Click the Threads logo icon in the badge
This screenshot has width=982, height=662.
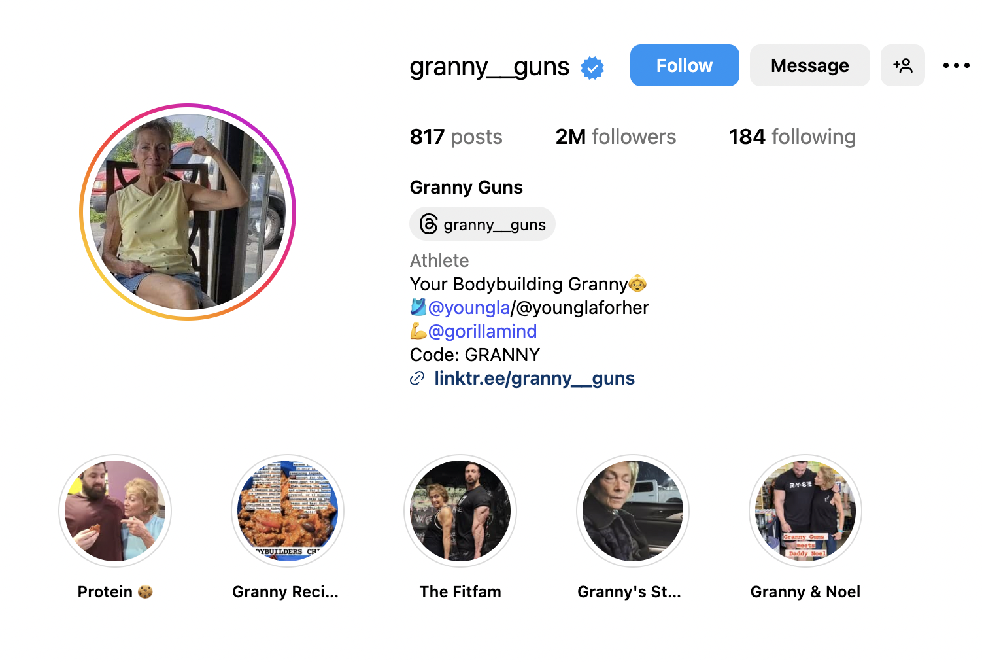click(x=428, y=224)
